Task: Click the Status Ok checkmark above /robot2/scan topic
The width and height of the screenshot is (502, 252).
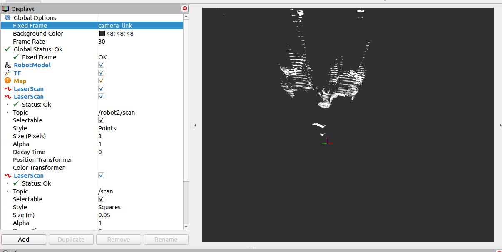Action: pos(16,104)
